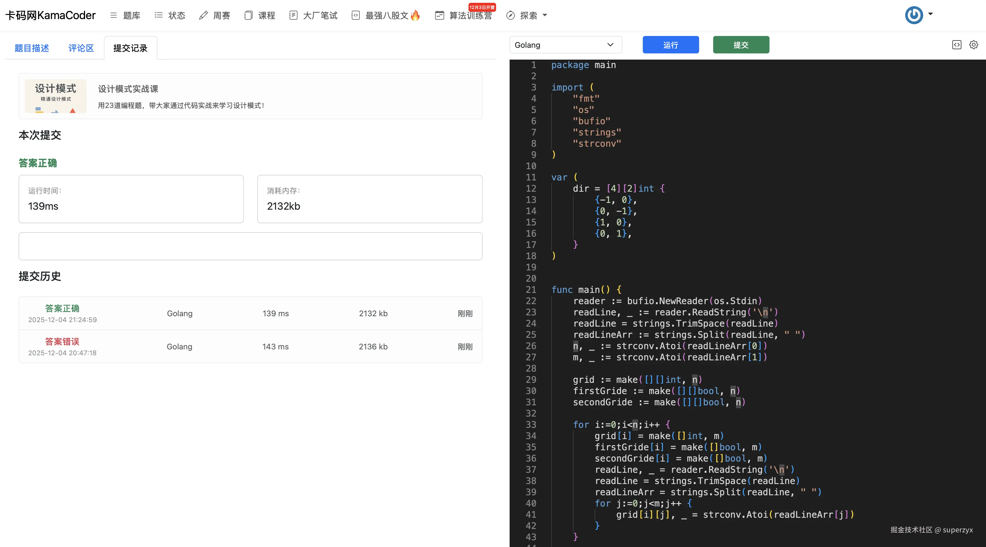Click the 周赛 pencil icon
The image size is (986, 547).
[203, 15]
